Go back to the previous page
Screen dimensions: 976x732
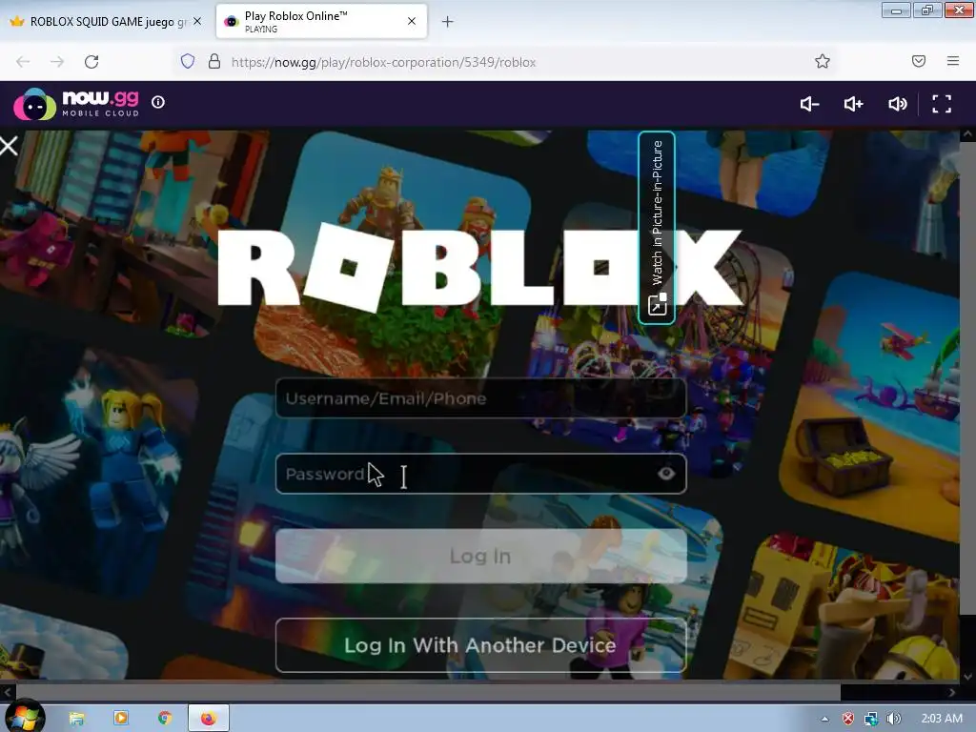pyautogui.click(x=23, y=62)
